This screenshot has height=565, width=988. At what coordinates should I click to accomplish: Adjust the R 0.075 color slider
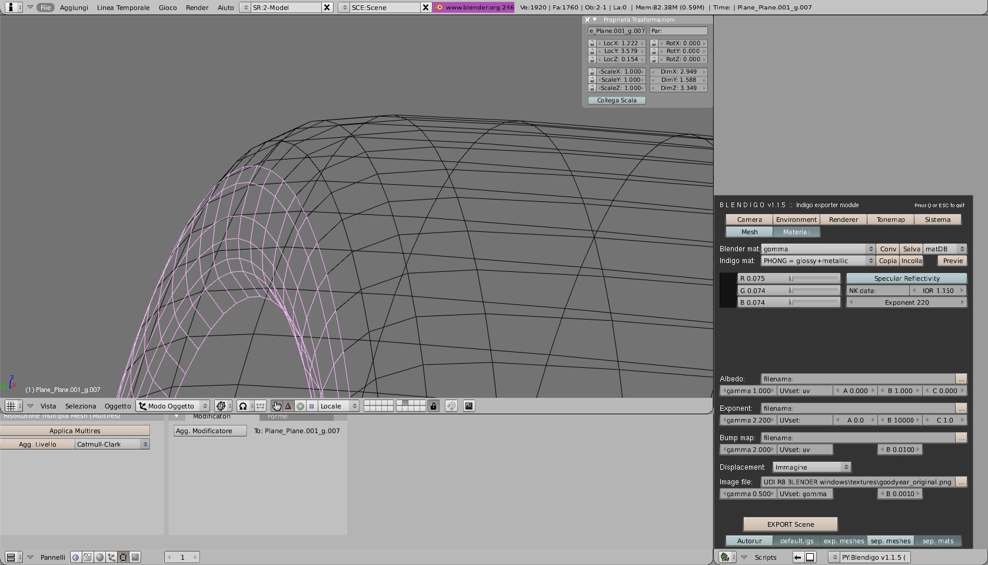pos(789,278)
